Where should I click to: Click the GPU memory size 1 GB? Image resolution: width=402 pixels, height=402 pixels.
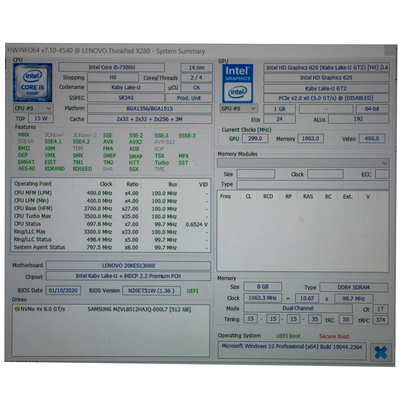pos(279,109)
